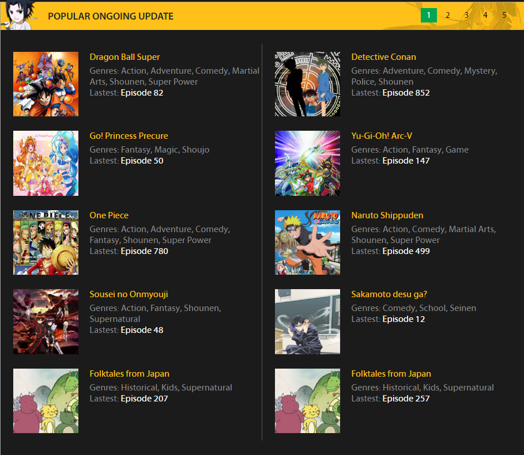Open Episode 82 of Dragon Ball Super
Screen dimensions: 524x455
coord(142,93)
